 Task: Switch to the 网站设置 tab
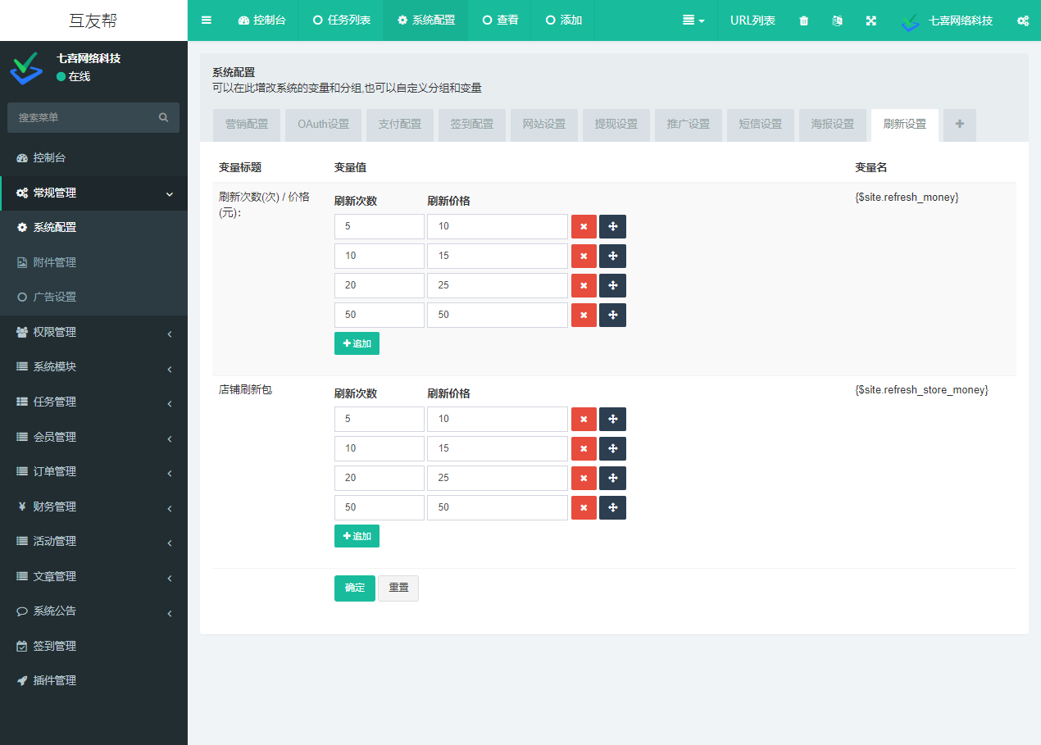[543, 125]
